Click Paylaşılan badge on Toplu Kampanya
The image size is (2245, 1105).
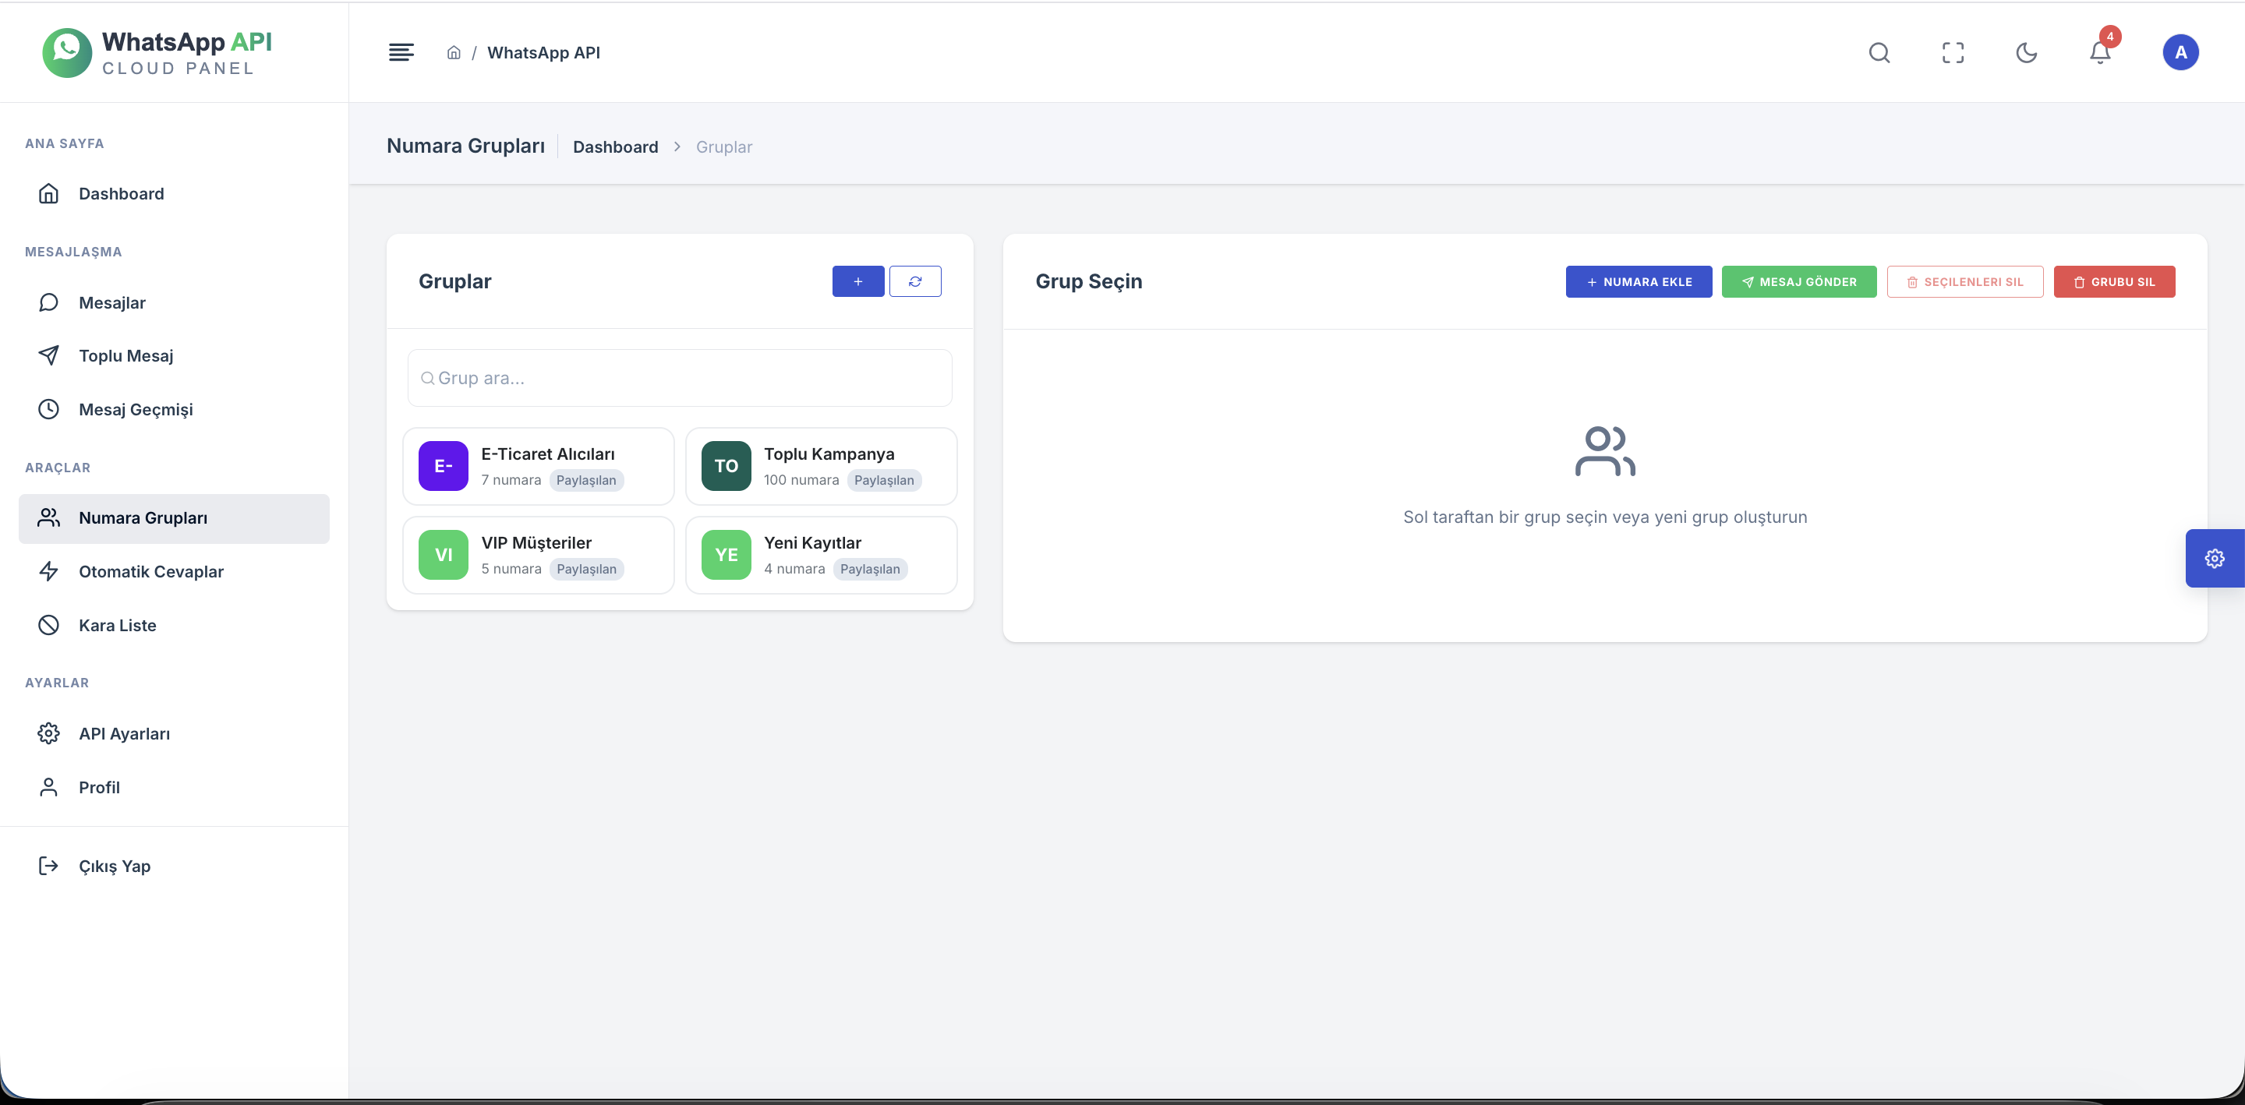tap(884, 480)
